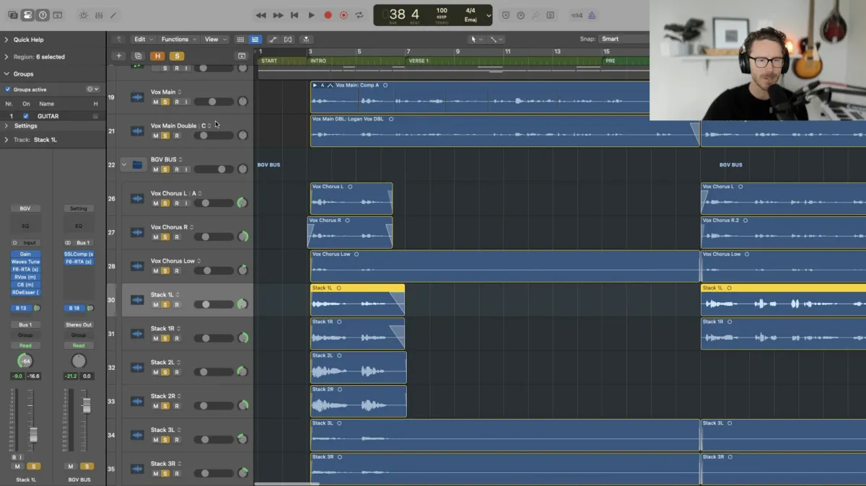Click the Duplicate Track icon

pos(138,56)
